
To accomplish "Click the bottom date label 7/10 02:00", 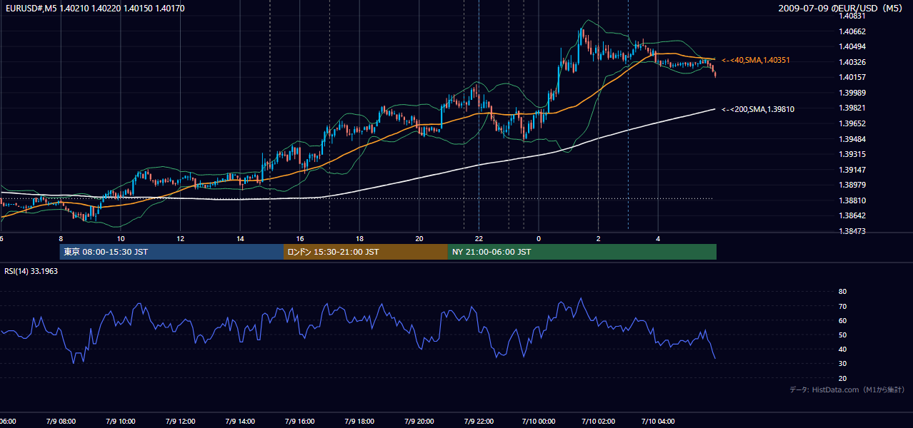I will point(598,421).
